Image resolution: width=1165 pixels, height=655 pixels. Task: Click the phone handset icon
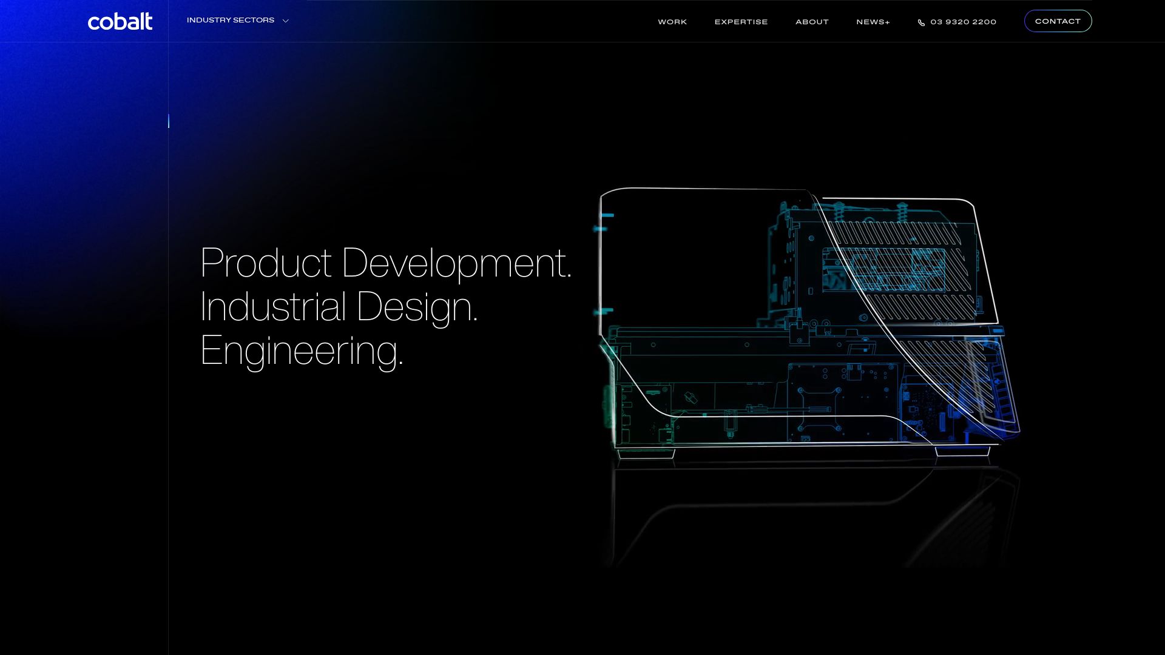point(921,22)
